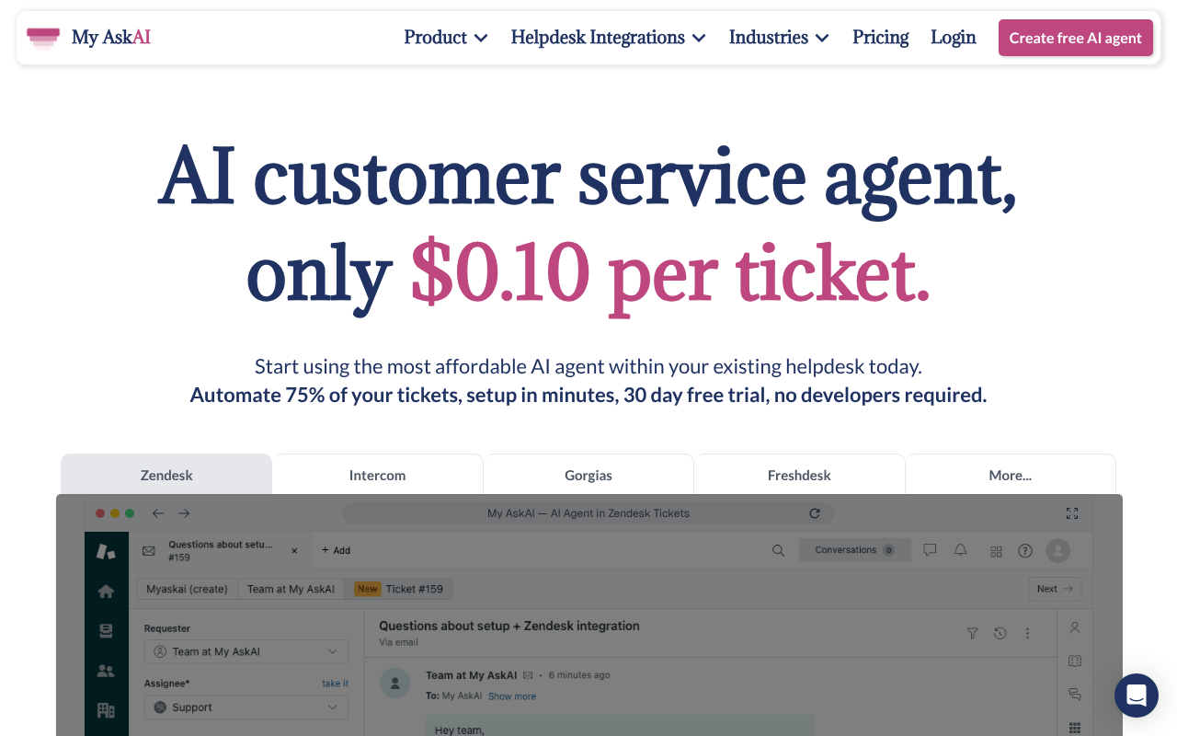The width and height of the screenshot is (1177, 736).
Task: Click the preview window address bar
Action: pos(588,513)
